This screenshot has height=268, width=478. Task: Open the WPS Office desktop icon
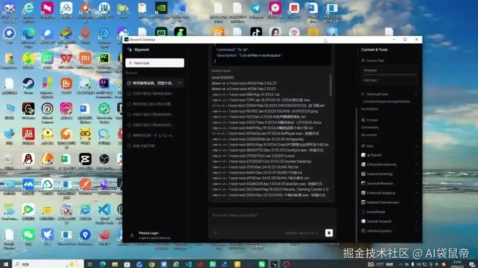tap(66, 61)
